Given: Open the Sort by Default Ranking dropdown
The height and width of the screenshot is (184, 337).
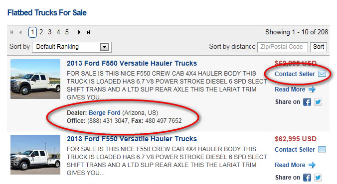Looking at the screenshot, I should pos(72,47).
